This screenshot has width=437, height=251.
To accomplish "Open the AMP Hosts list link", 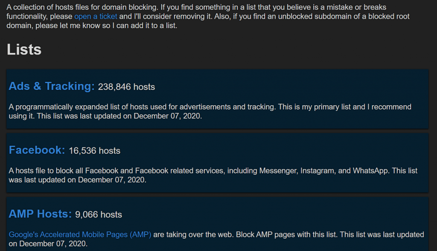I will [x=40, y=213].
